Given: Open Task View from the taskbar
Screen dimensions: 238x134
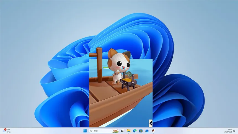Looking at the screenshot, I should point(122,131).
